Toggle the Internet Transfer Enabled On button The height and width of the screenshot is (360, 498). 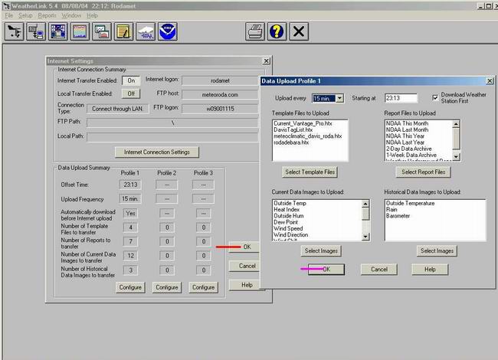131,80
